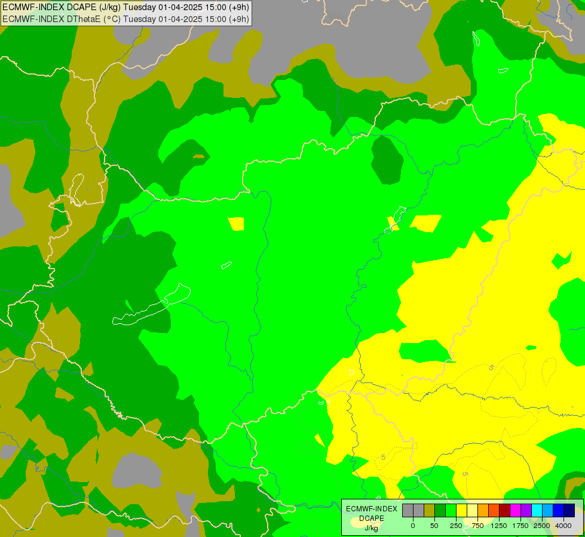
Task: Click the bright yellow legend swatch
Action: click(462, 510)
